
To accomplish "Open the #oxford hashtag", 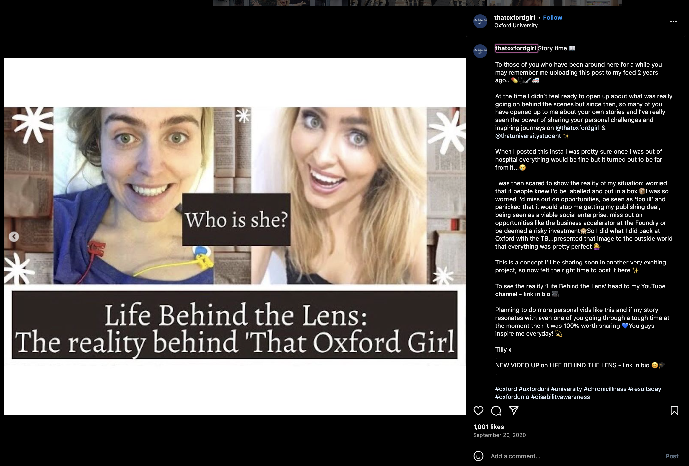I will 506,389.
